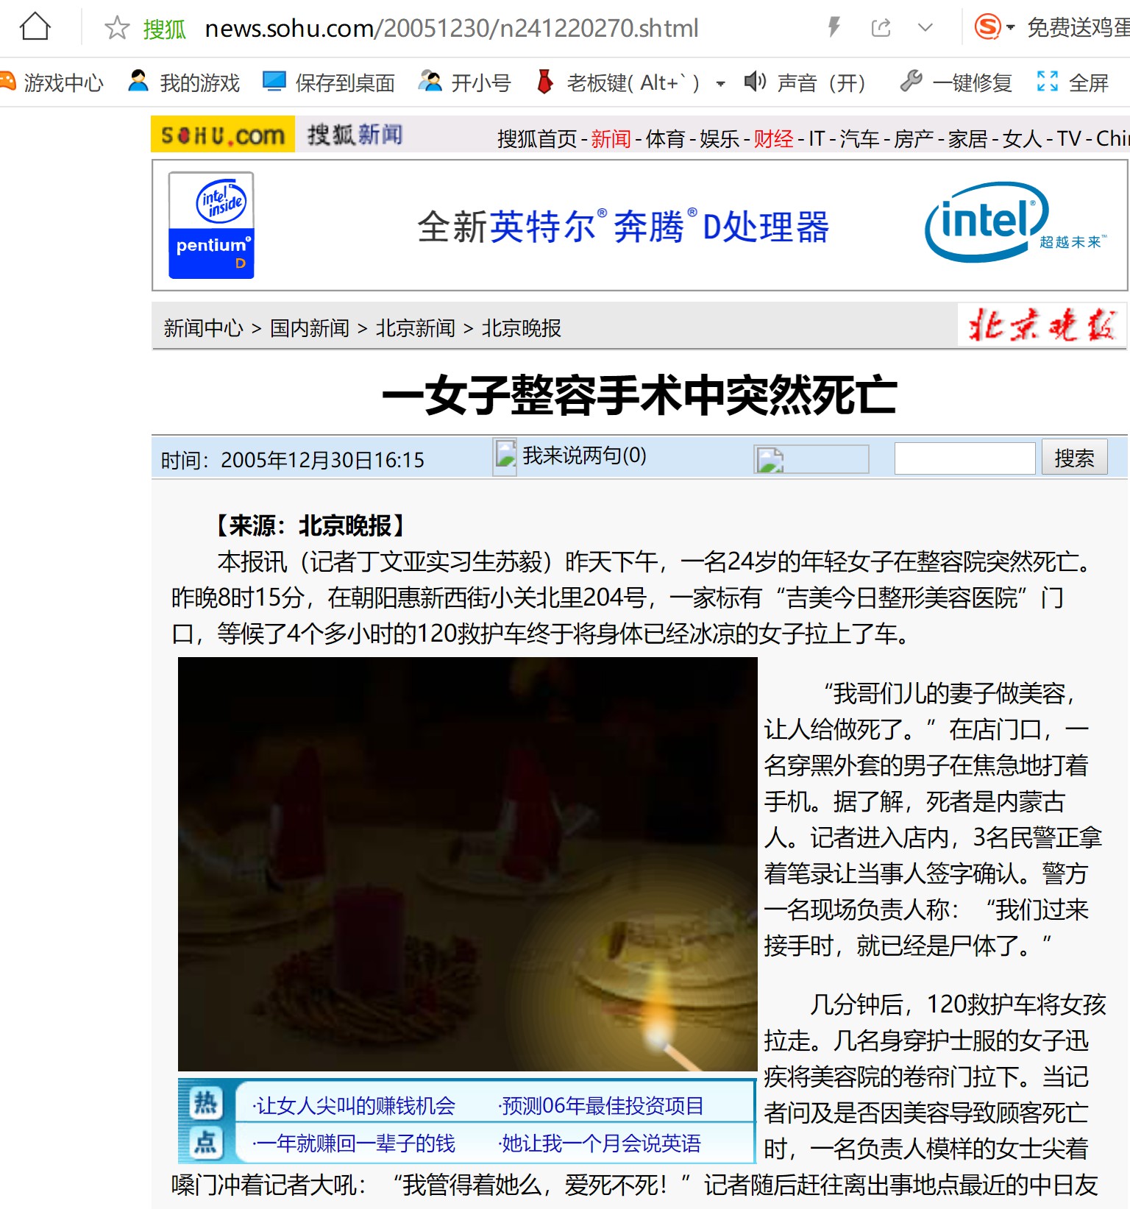Open 她让我一个月会说英语 link
The image size is (1130, 1209).
click(600, 1144)
